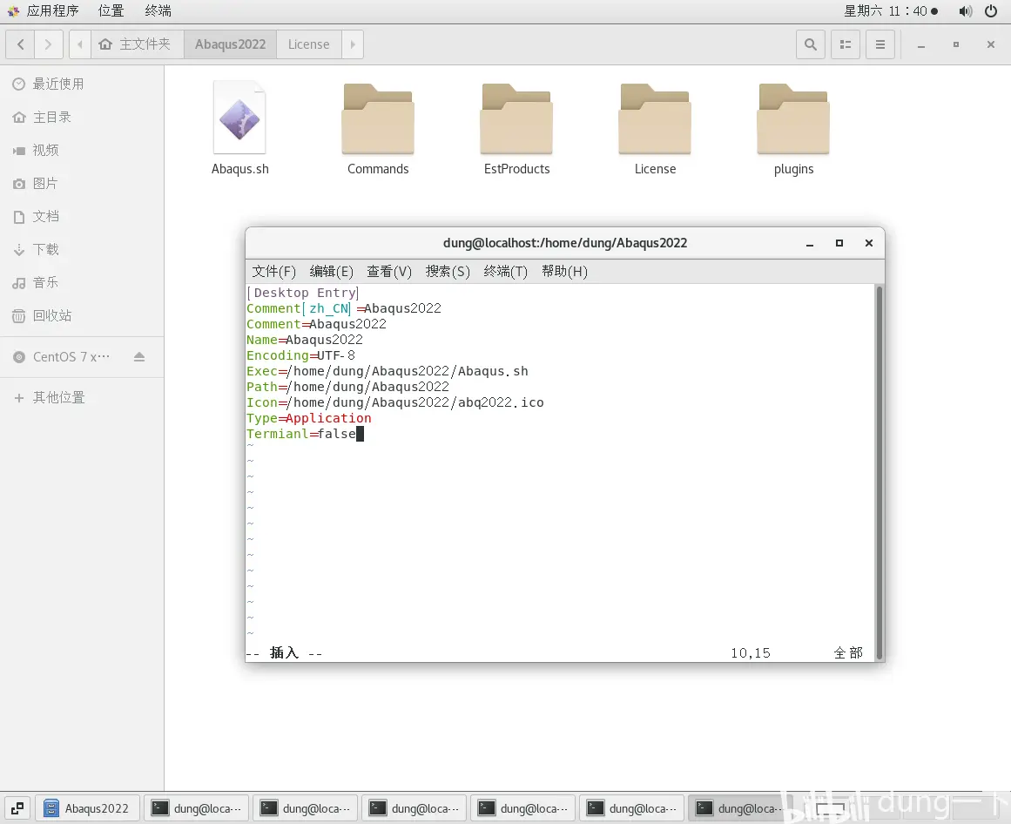Show later path segments with right arrow
Viewport: 1011px width, 824px height.
click(x=353, y=44)
